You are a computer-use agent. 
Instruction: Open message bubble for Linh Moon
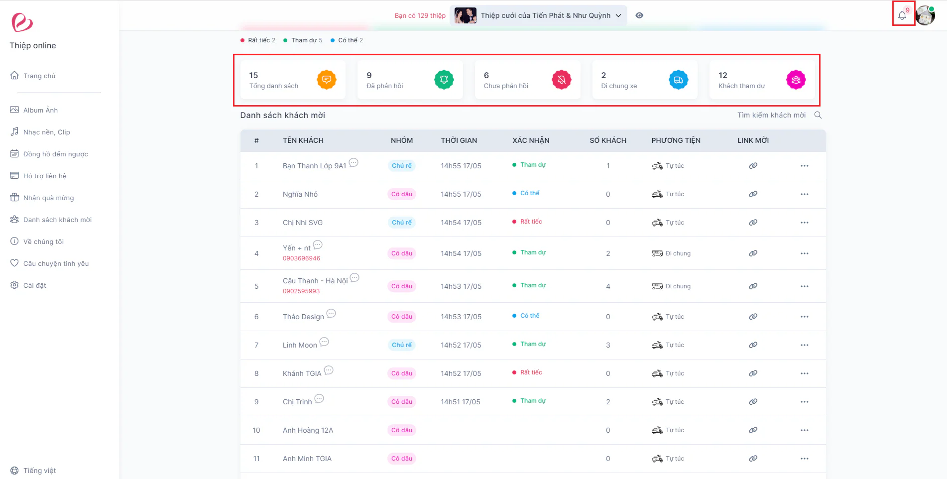click(x=324, y=342)
